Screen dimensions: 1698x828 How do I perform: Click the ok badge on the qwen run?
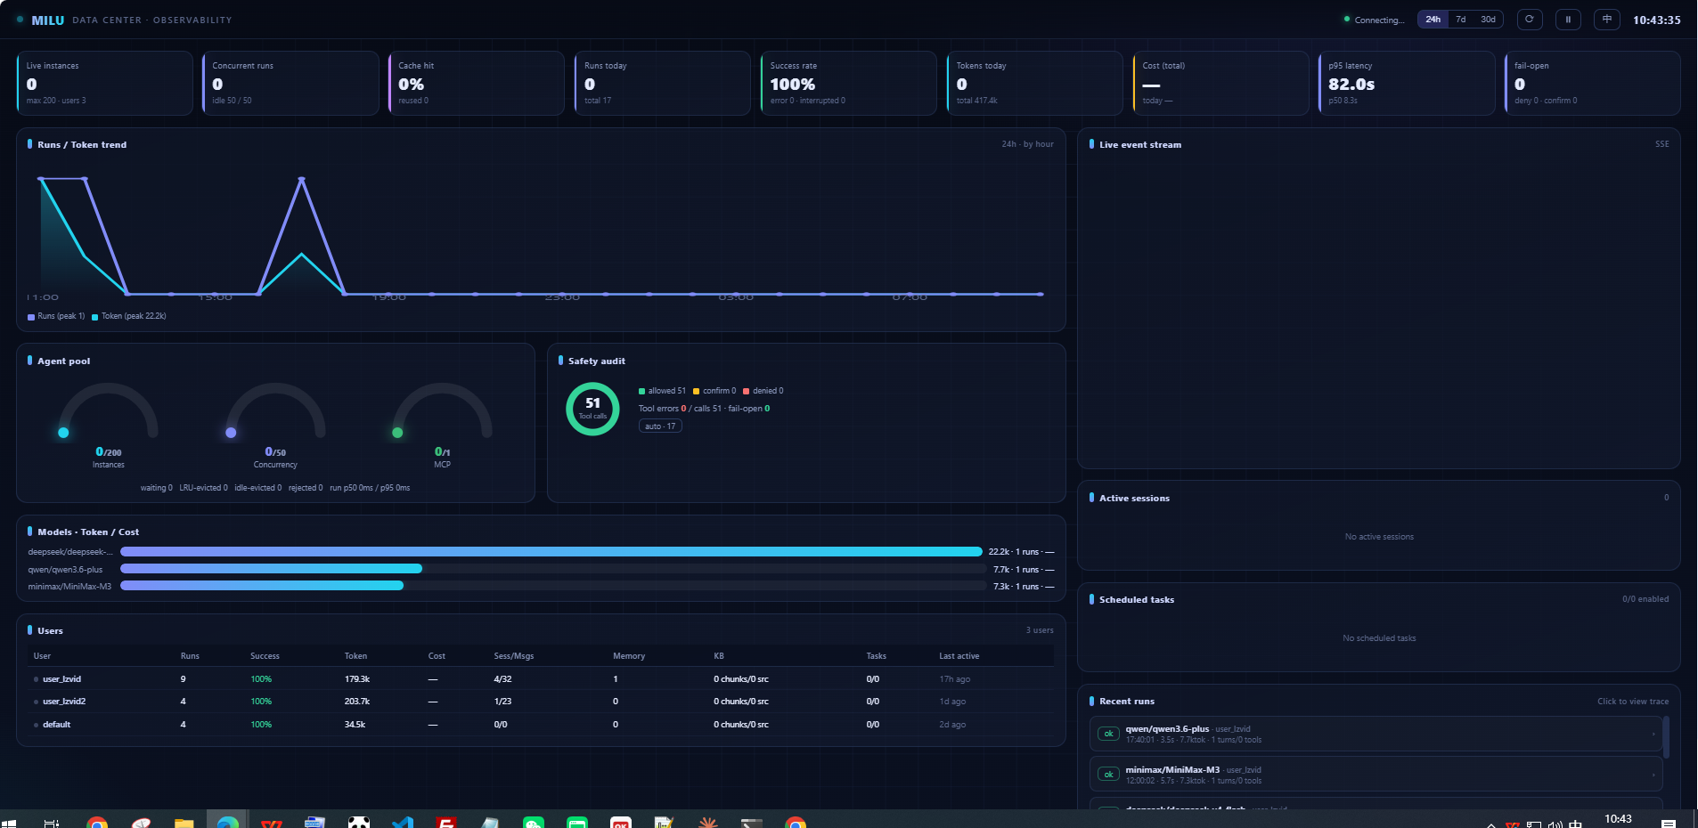1108,734
